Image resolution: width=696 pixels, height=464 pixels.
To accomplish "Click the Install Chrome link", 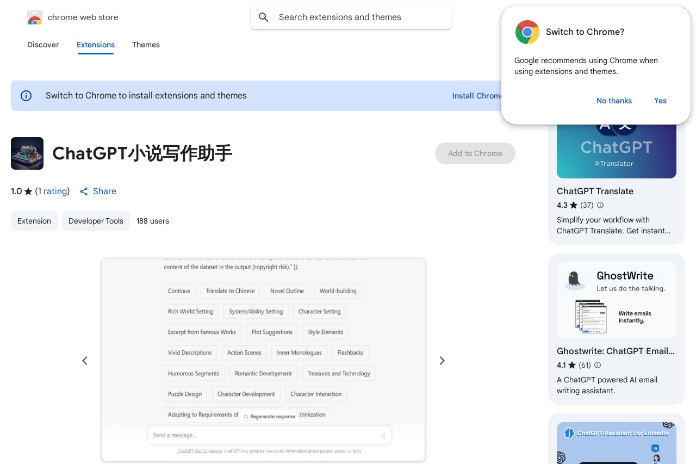I will [477, 96].
